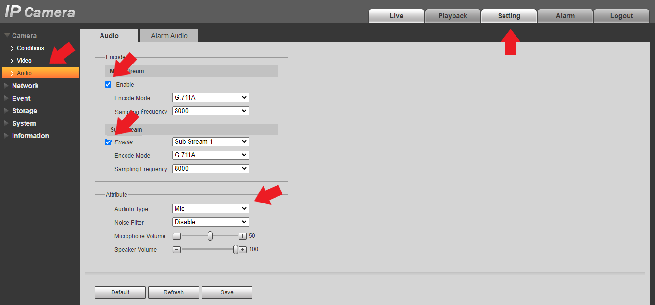Increase Microphone Volume with plus icon
This screenshot has height=305, width=655.
[242, 236]
